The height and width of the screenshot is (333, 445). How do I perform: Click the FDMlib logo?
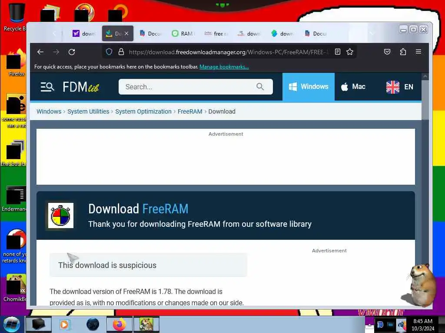(x=81, y=87)
